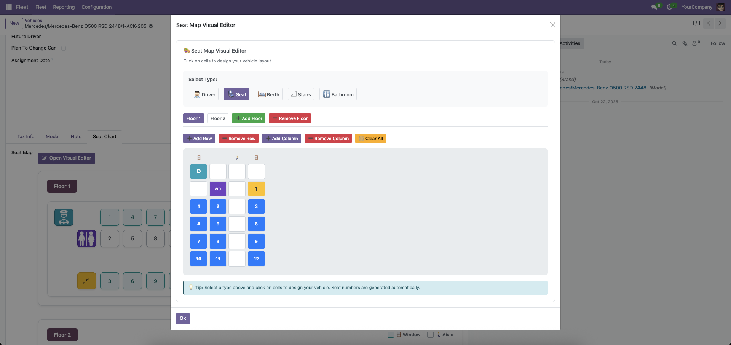Click blue seat cell number 5
The image size is (731, 345).
pyautogui.click(x=218, y=224)
